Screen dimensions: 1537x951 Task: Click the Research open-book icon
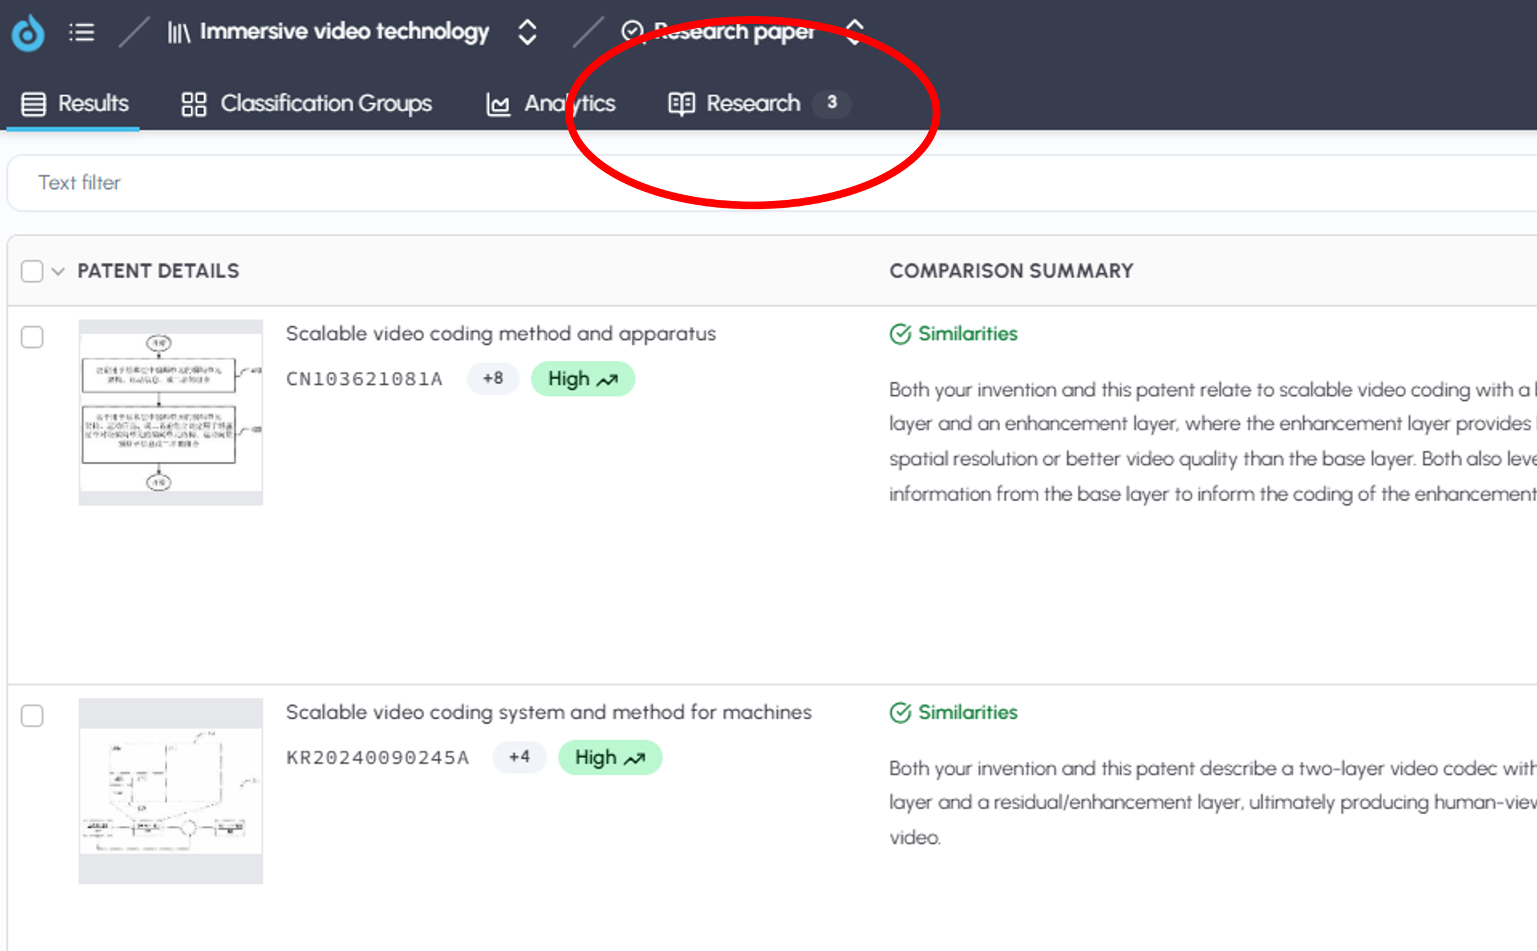pos(681,104)
